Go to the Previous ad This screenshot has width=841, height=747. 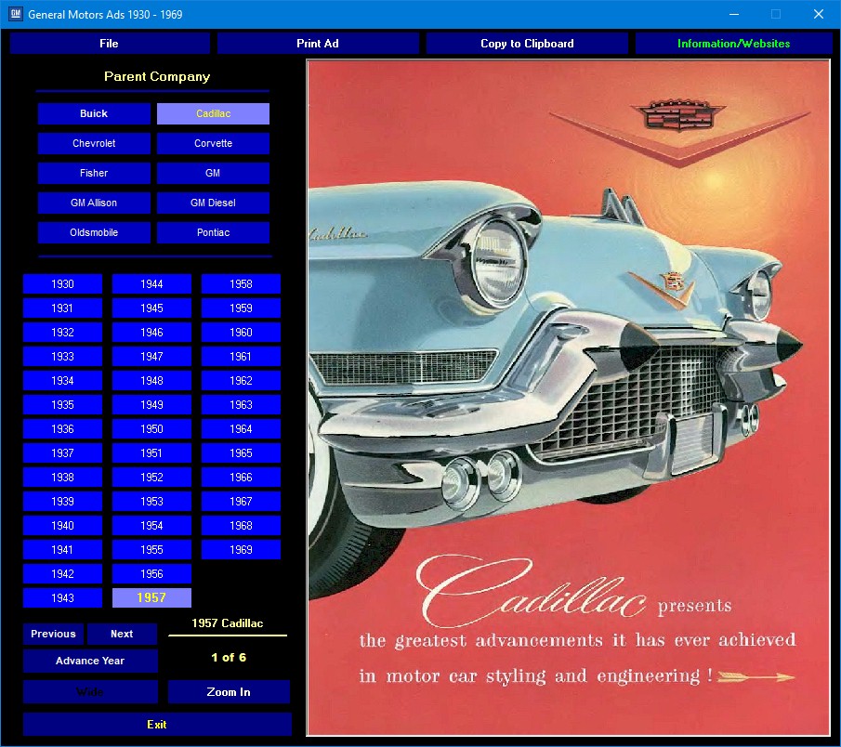53,634
